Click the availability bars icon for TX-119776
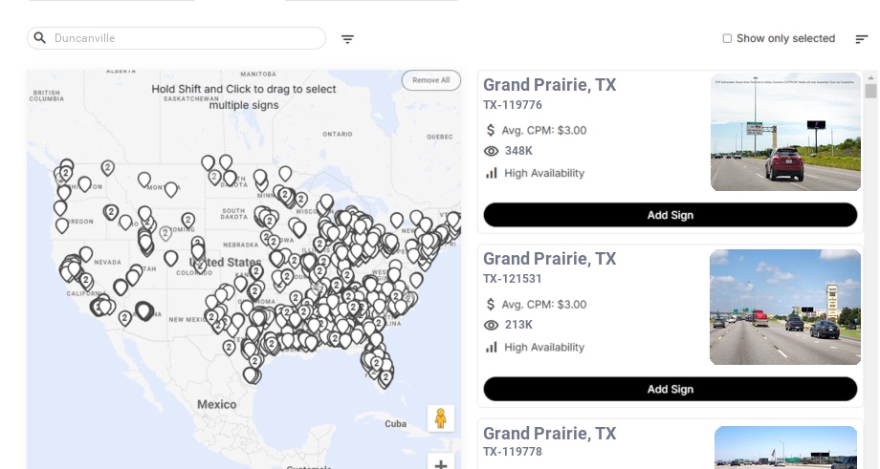880x469 pixels. point(492,173)
